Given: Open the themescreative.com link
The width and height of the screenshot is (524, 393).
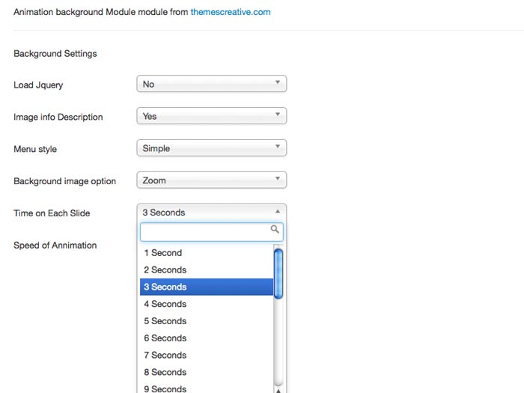Looking at the screenshot, I should [x=230, y=12].
